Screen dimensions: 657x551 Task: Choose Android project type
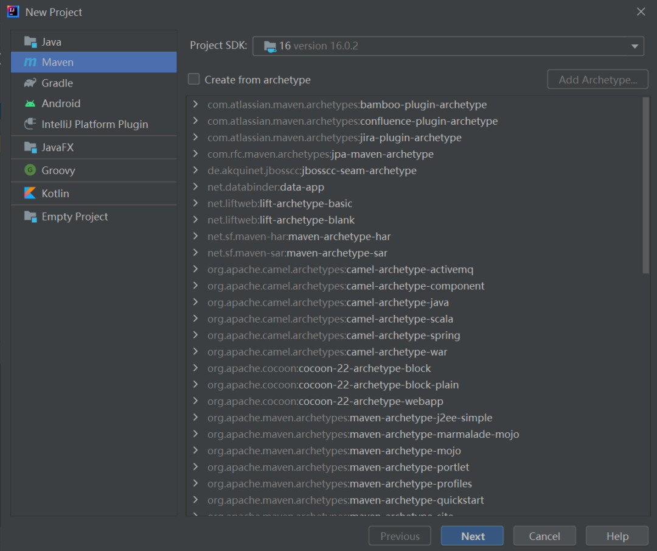(94, 103)
